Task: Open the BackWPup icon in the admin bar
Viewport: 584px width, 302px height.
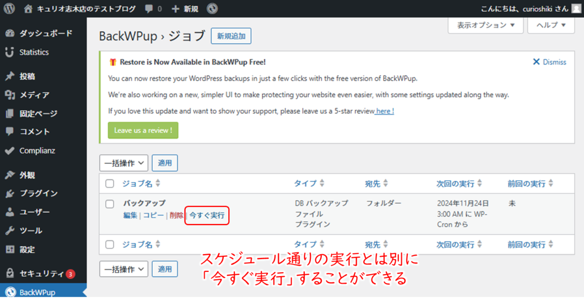Action: (212, 8)
